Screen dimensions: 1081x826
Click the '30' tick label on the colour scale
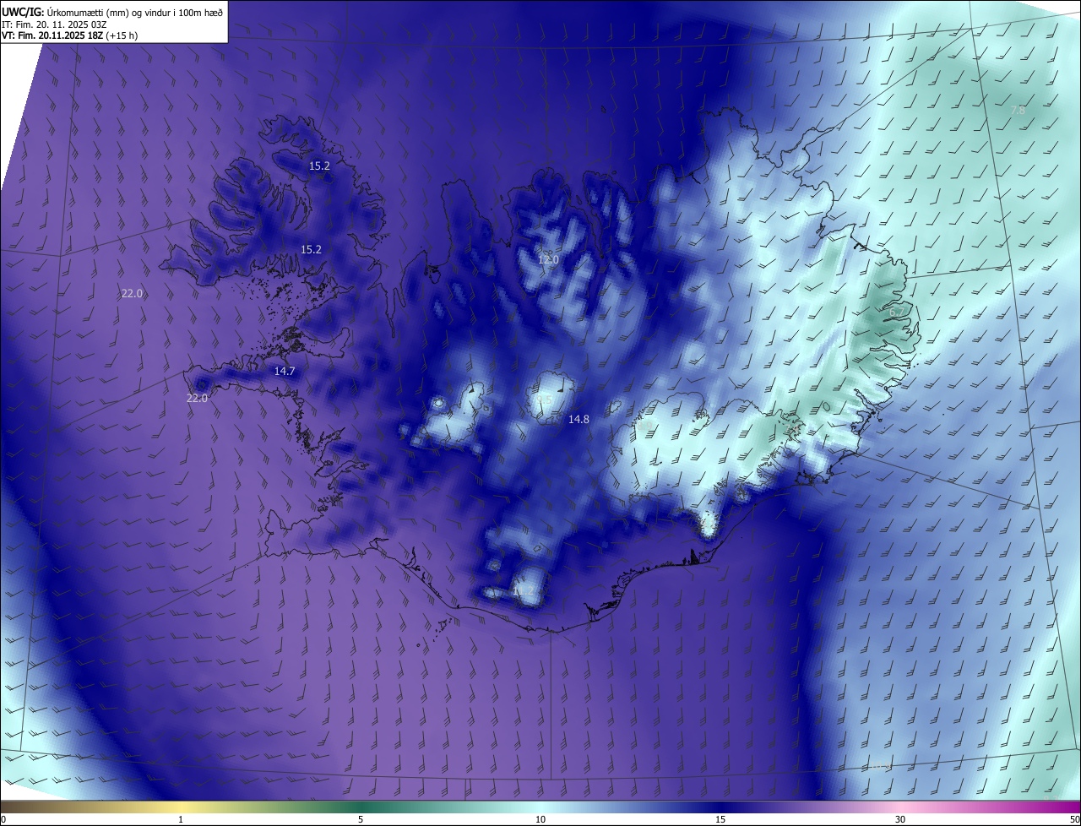(x=900, y=819)
